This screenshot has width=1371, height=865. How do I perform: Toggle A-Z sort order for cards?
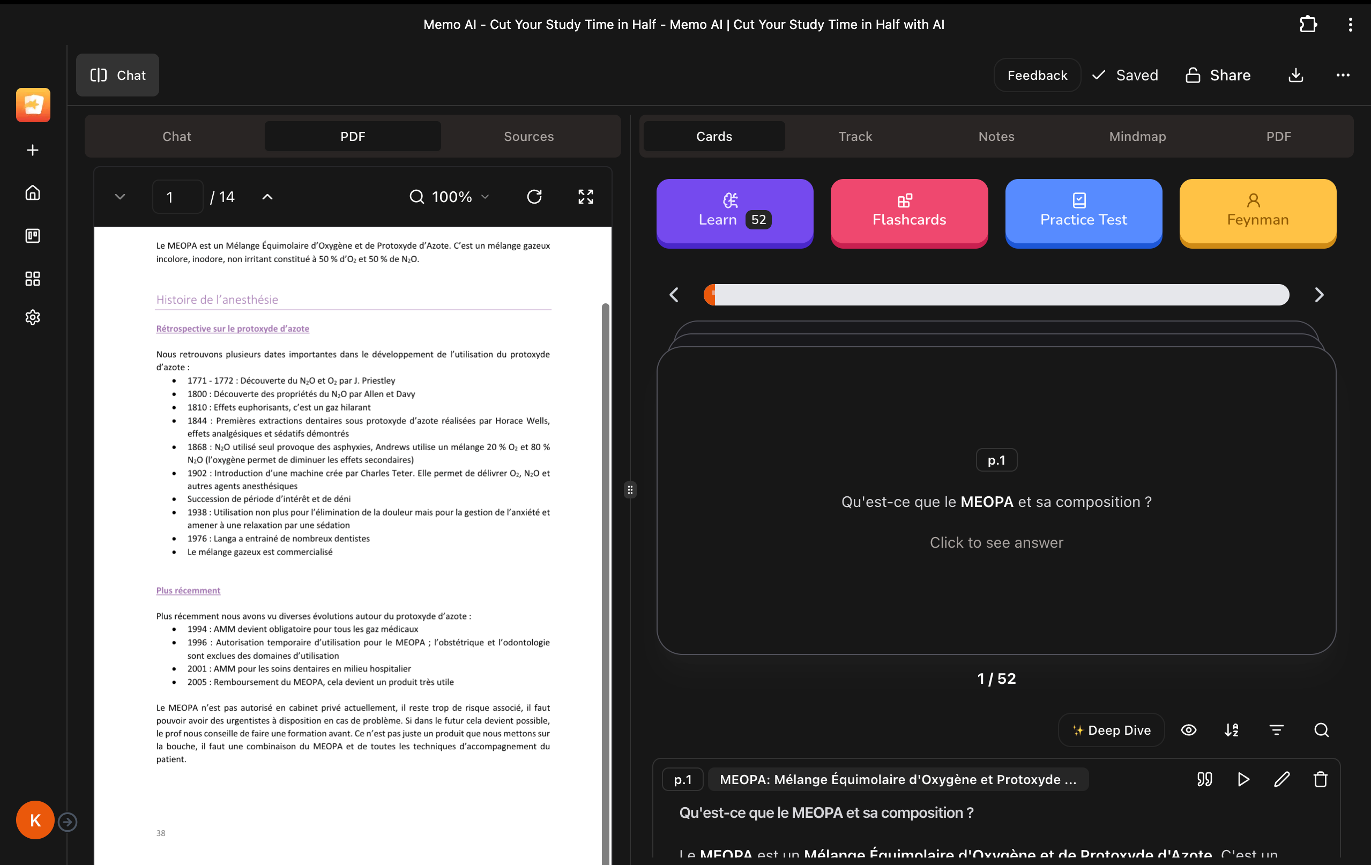click(x=1232, y=730)
